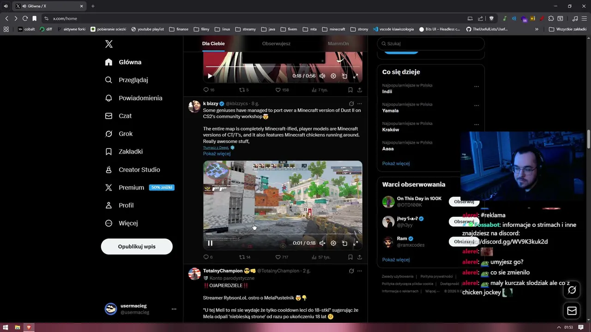Like the post with 717 likes
The image size is (591, 332).
coord(282,257)
